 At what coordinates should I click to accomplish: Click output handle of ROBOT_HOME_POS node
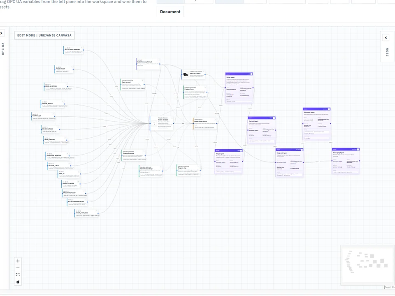pos(98,213)
